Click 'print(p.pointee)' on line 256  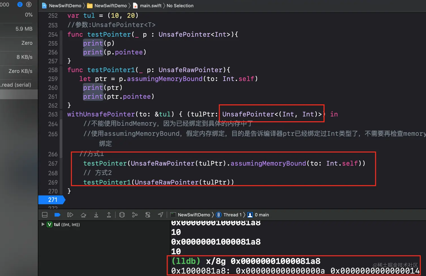coord(115,52)
